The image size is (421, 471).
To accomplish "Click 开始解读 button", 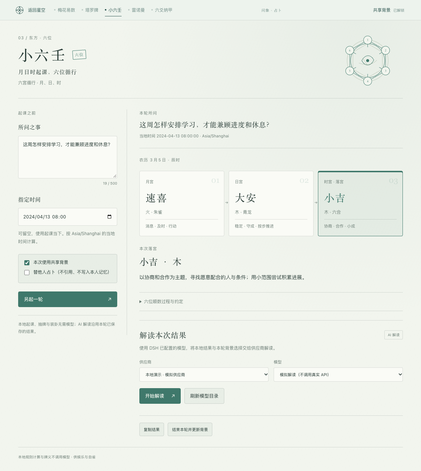I will (x=160, y=396).
